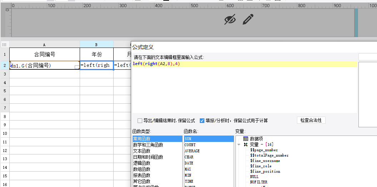Select column A header
The image size is (377, 187).
(x=44, y=45)
